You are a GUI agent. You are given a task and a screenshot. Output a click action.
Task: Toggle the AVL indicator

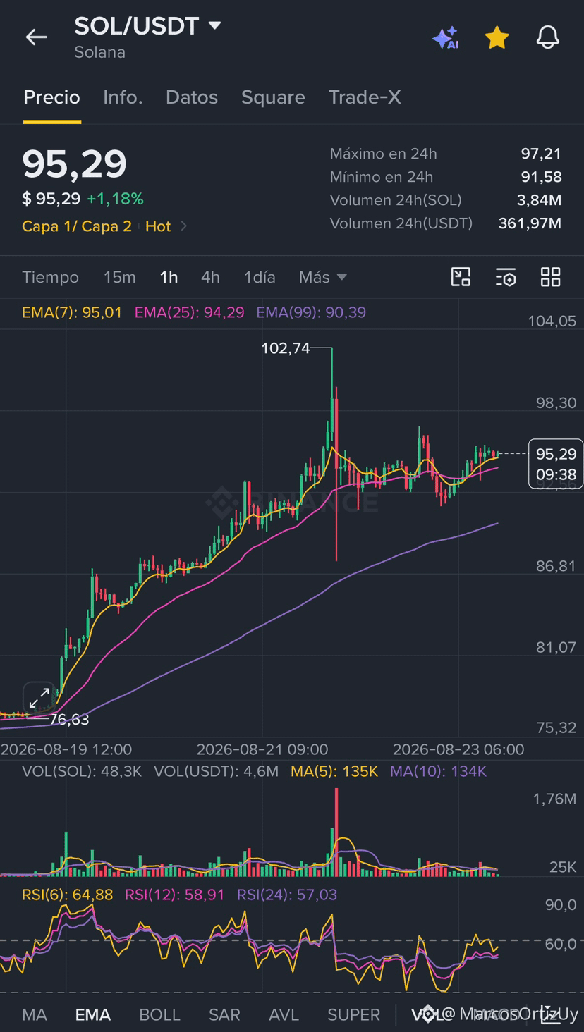tap(284, 1014)
